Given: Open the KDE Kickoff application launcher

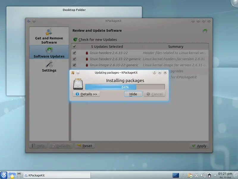Looking at the screenshot, I should coord(4,175).
